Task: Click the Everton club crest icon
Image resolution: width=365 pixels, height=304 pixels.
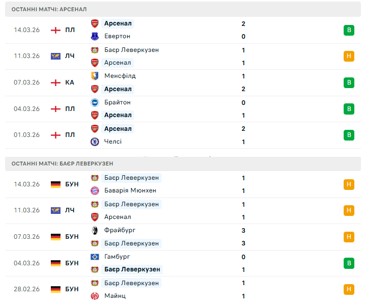Action: pyautogui.click(x=95, y=36)
